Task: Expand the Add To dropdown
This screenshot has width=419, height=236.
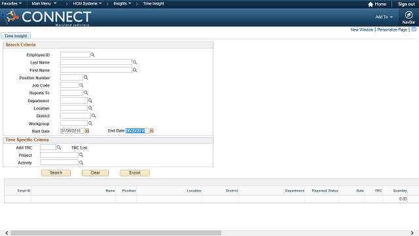Action: [x=384, y=17]
